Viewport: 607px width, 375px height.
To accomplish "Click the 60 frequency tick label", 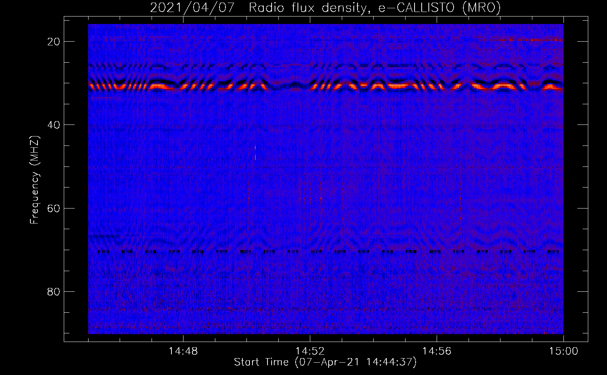I will (54, 208).
